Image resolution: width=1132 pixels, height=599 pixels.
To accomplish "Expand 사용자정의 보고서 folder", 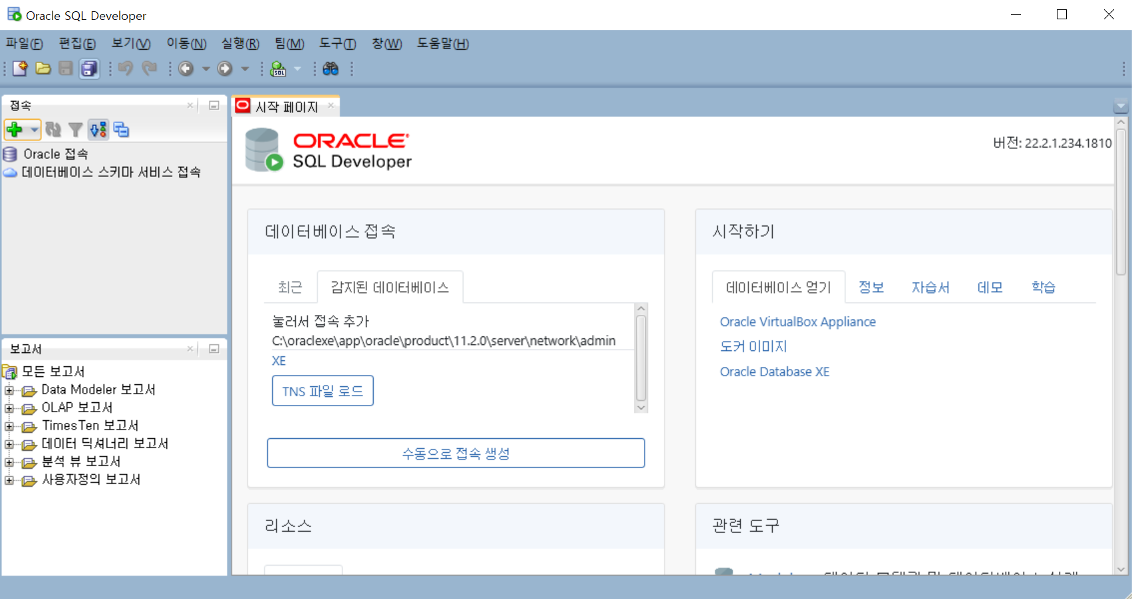I will 9,480.
